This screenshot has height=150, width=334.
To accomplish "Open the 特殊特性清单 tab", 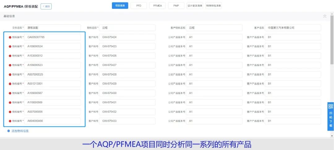I will click(x=213, y=6).
